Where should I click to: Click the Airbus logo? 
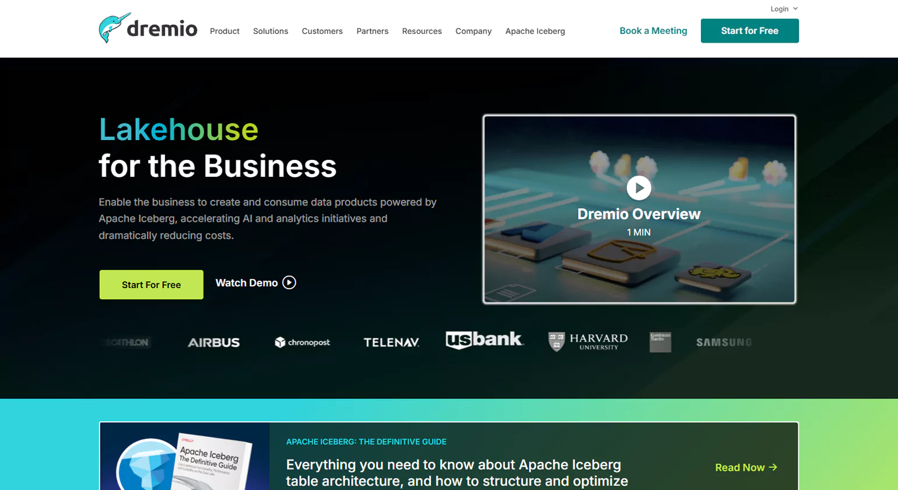tap(213, 342)
